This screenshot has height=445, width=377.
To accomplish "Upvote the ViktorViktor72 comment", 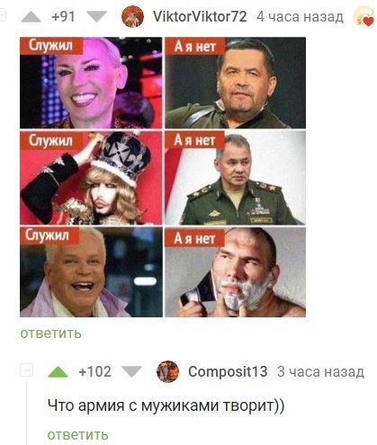I will tap(31, 17).
